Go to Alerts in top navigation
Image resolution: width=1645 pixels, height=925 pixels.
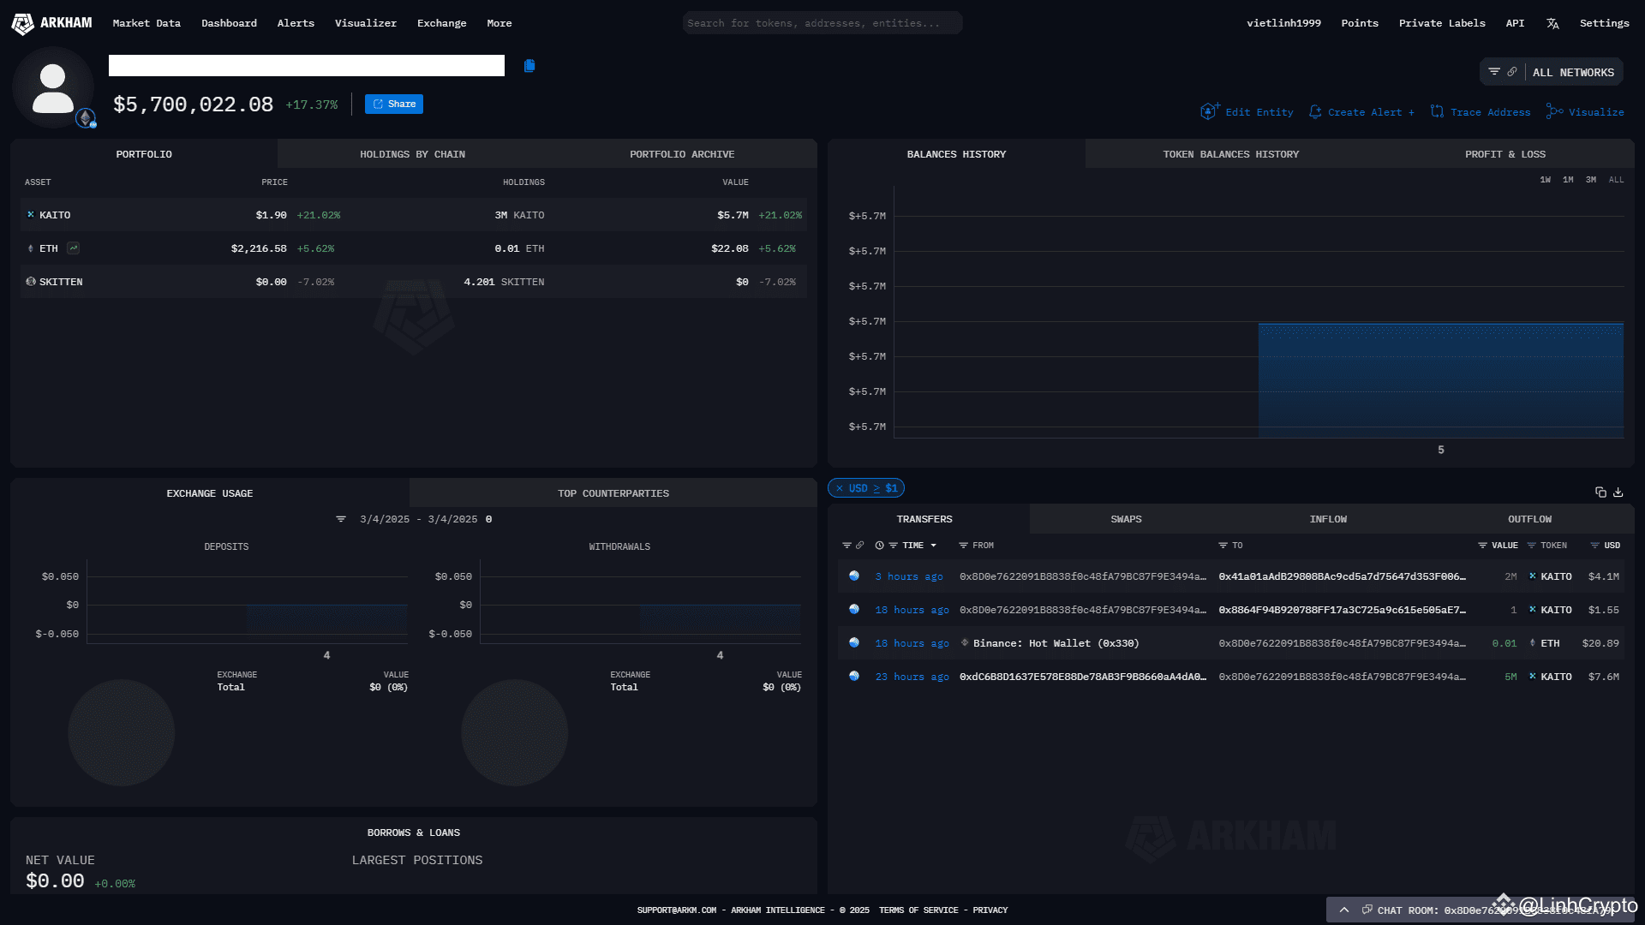point(296,23)
